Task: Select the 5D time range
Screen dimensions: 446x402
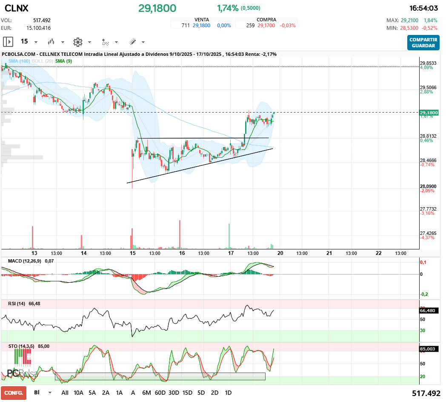Action: [x=201, y=393]
